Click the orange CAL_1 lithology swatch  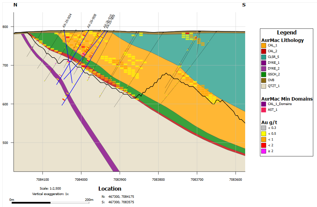point(264,45)
